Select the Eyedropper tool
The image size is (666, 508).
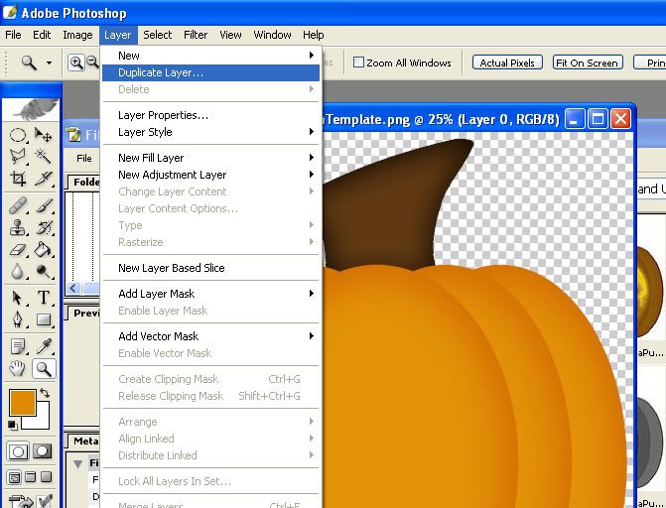44,346
